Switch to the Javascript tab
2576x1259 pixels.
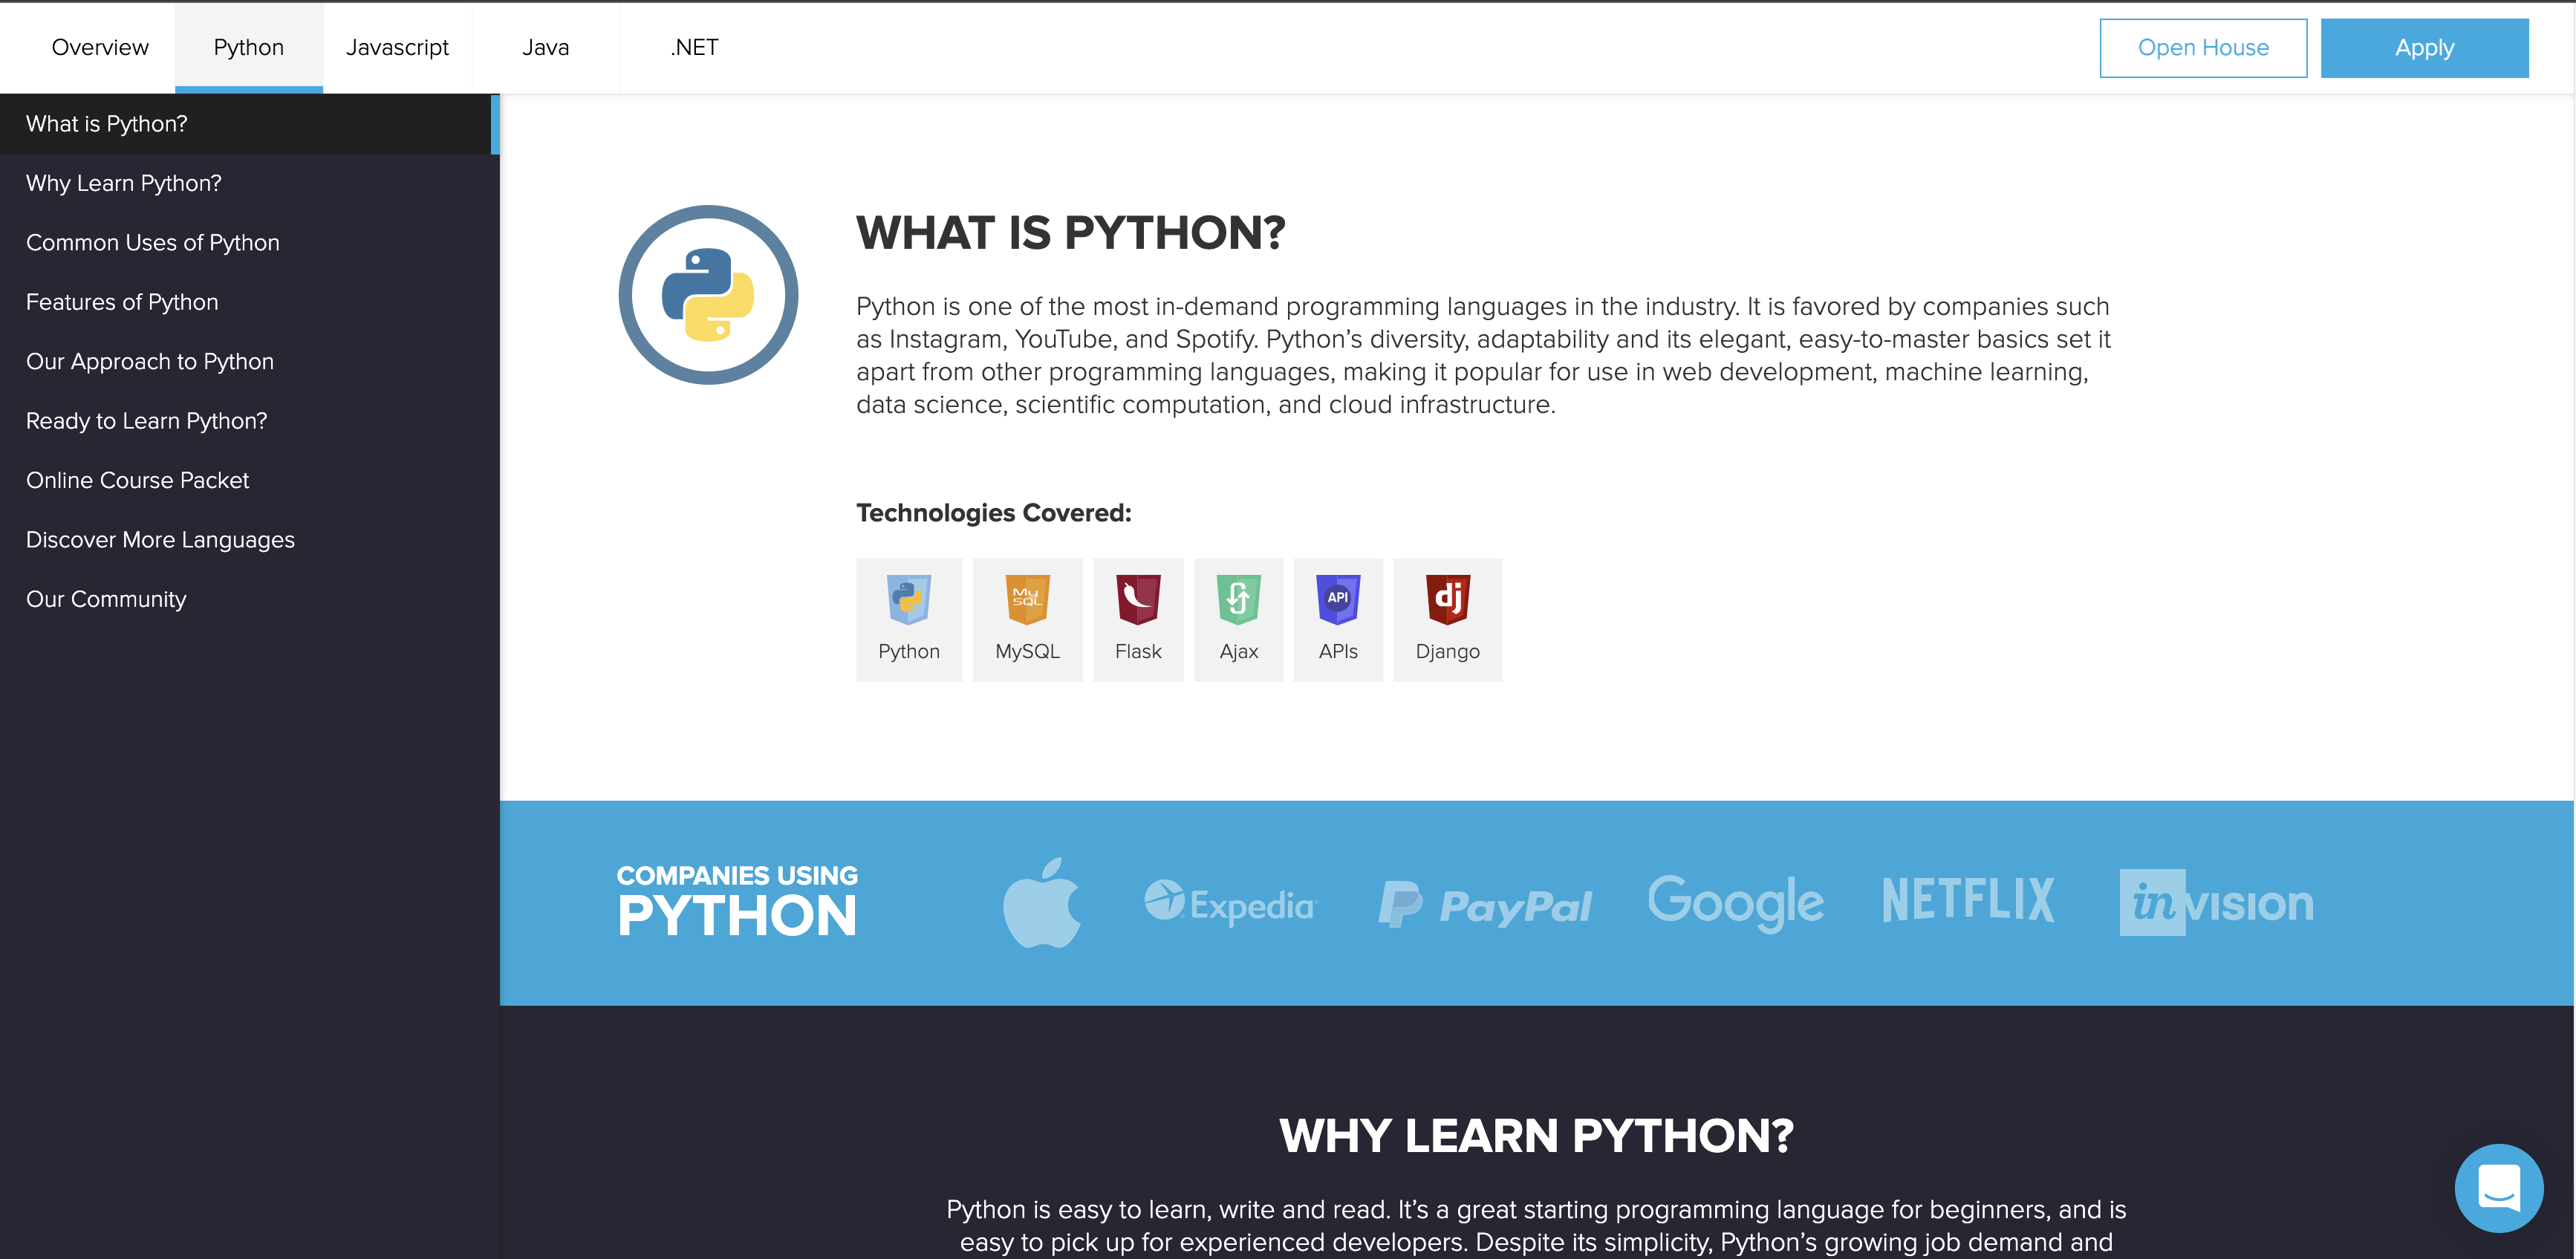point(397,47)
